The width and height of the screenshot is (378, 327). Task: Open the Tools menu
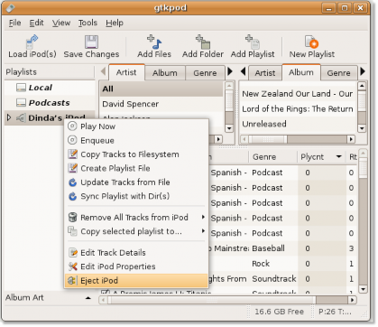(88, 23)
